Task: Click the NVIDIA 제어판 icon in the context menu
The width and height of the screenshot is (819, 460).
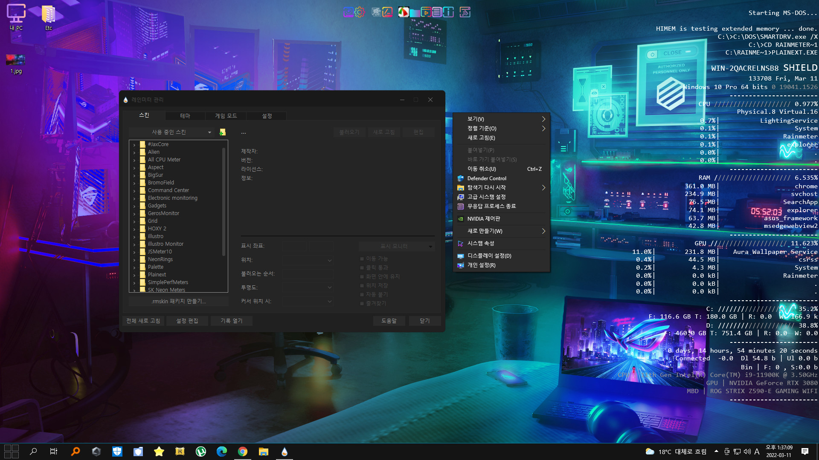Action: click(x=461, y=219)
